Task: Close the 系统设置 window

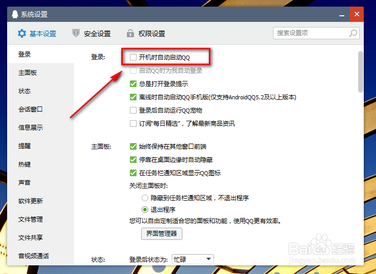Action: 357,14
